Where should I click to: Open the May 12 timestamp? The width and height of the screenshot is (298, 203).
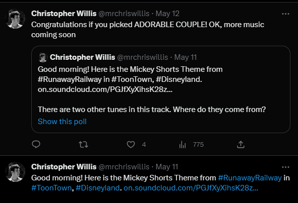167,14
